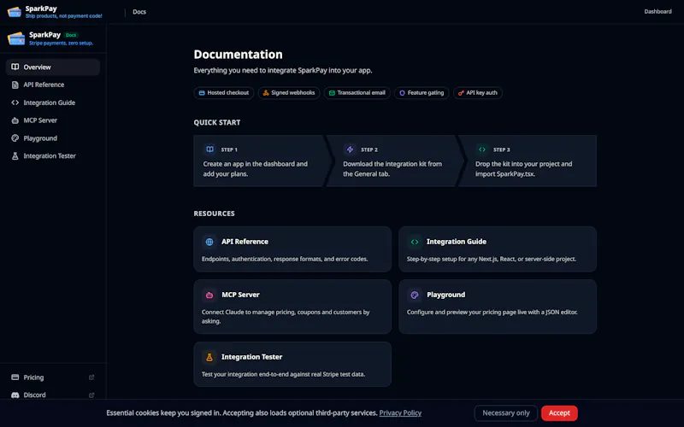
Task: Click the orange flask icon on the Integration Tester card
Action: point(209,357)
